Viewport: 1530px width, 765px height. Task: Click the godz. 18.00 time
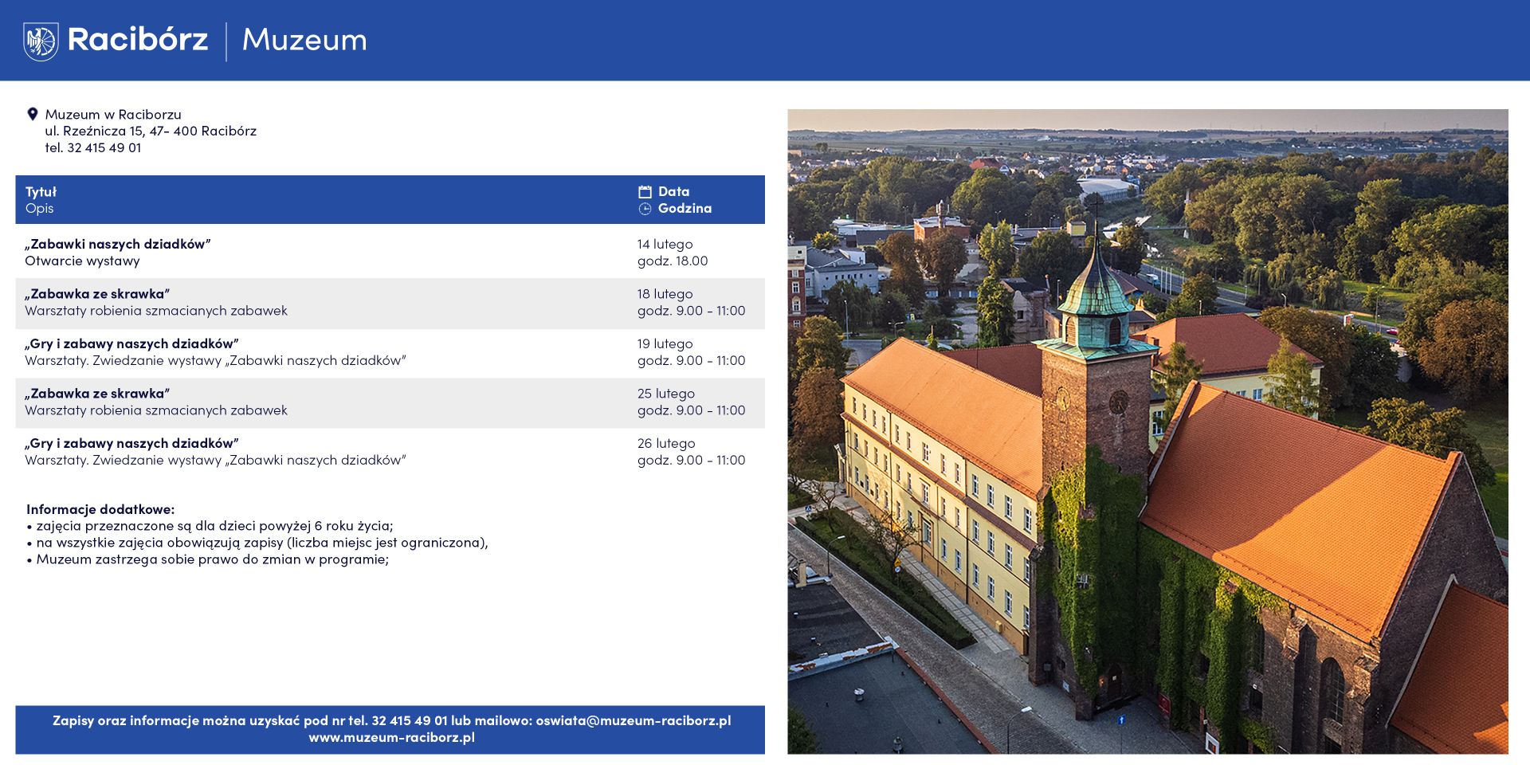point(673,261)
